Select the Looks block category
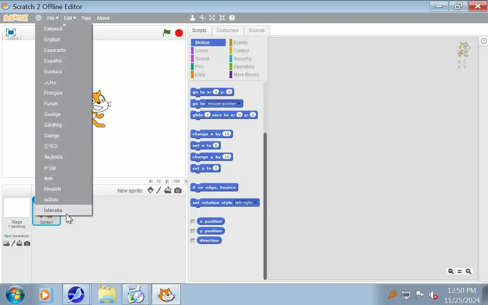The width and height of the screenshot is (488, 305). point(201,51)
